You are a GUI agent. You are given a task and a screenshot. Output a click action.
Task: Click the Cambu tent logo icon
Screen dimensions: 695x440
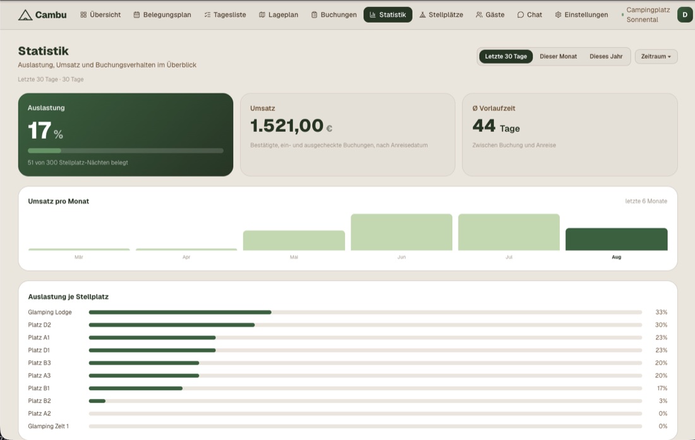25,15
